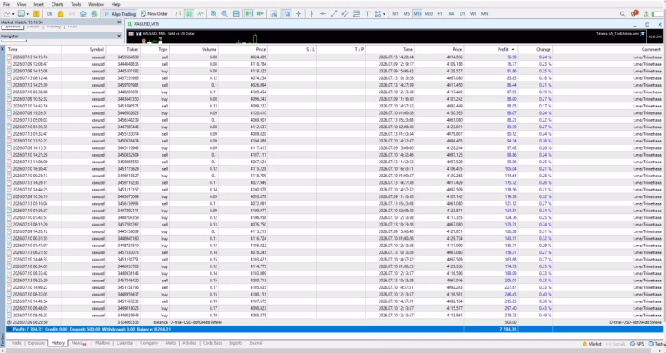
Task: Switch to the Calendar tab
Action: tap(125, 343)
